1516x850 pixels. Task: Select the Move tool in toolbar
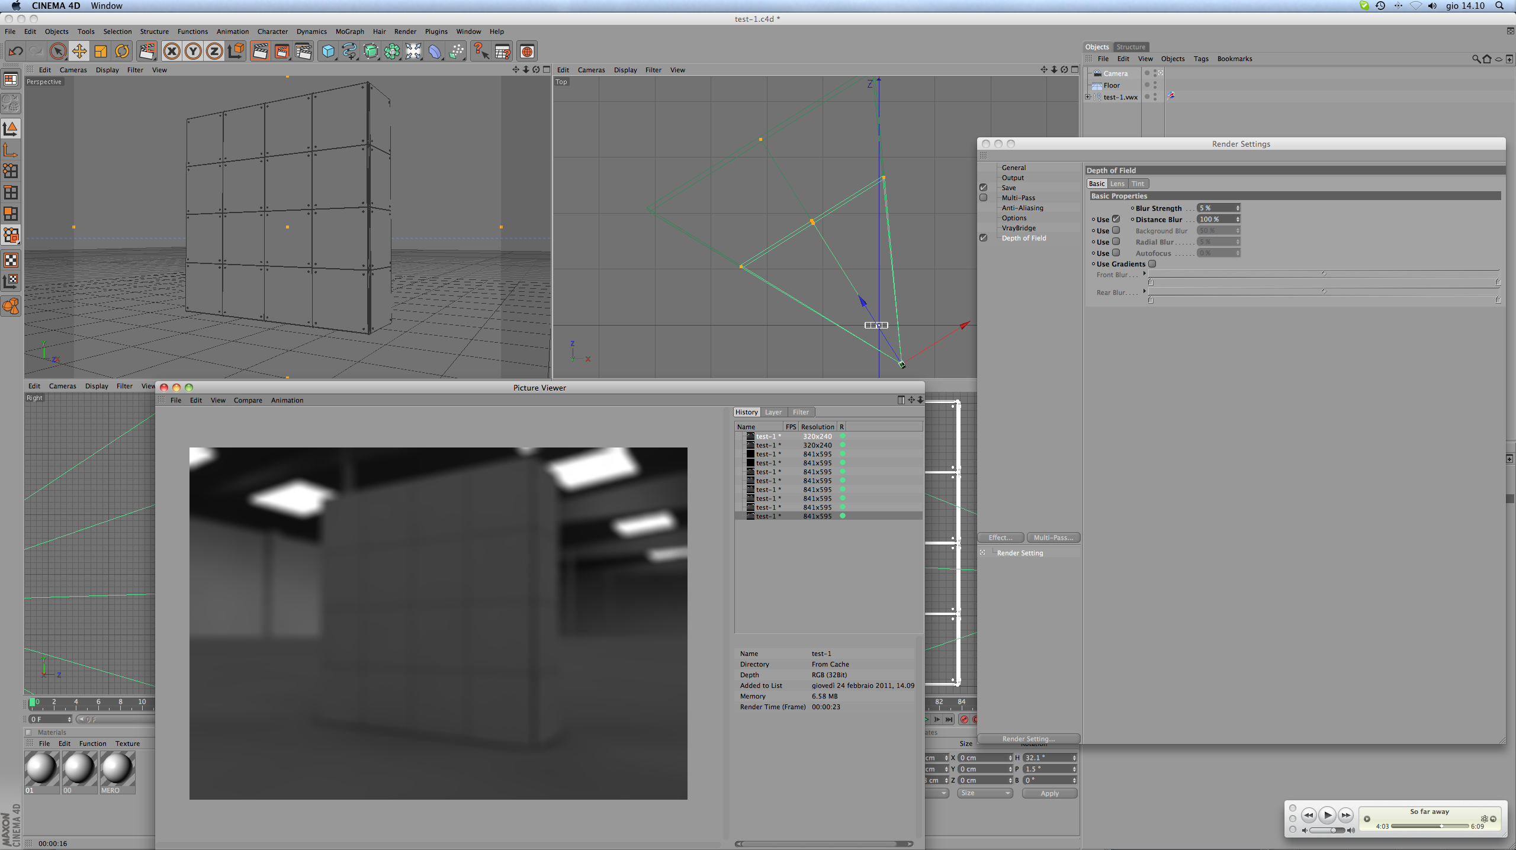point(79,51)
